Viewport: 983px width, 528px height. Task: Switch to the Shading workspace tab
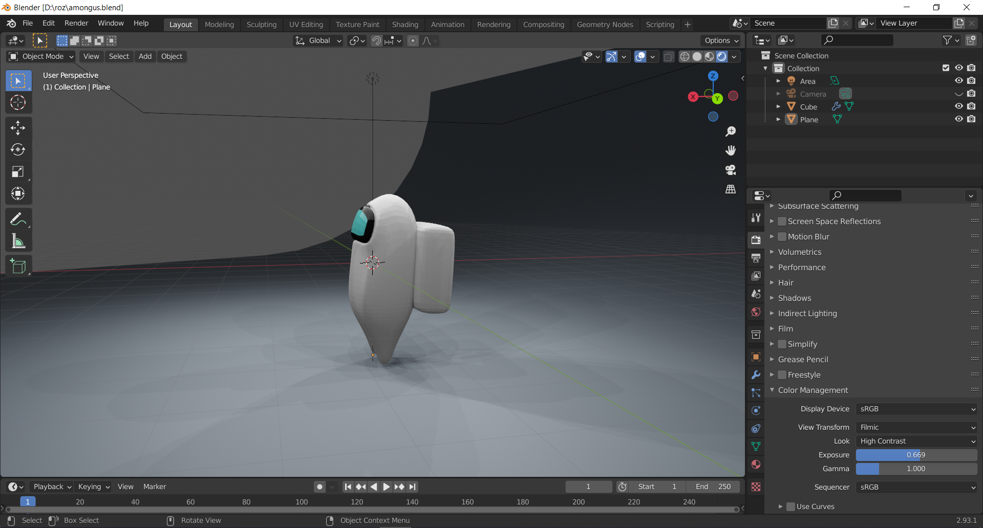click(x=405, y=25)
